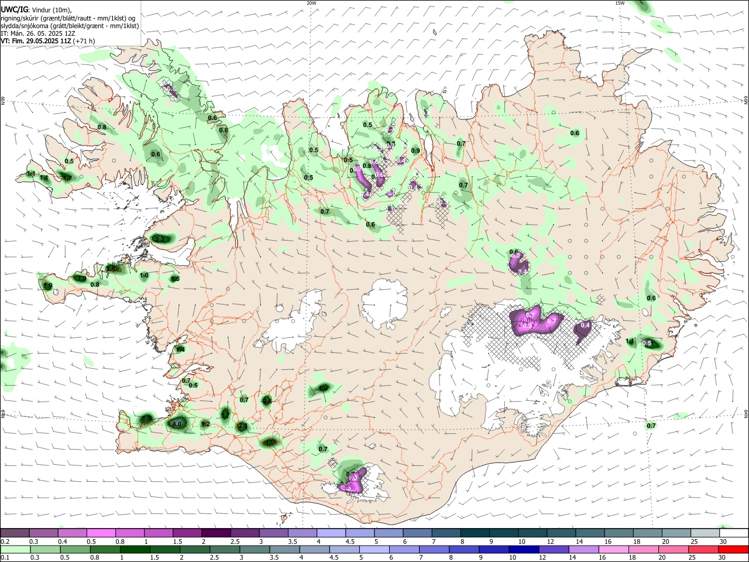Select rain scale swatch between 10 and 12
The height and width of the screenshot is (562, 749).
(524, 550)
